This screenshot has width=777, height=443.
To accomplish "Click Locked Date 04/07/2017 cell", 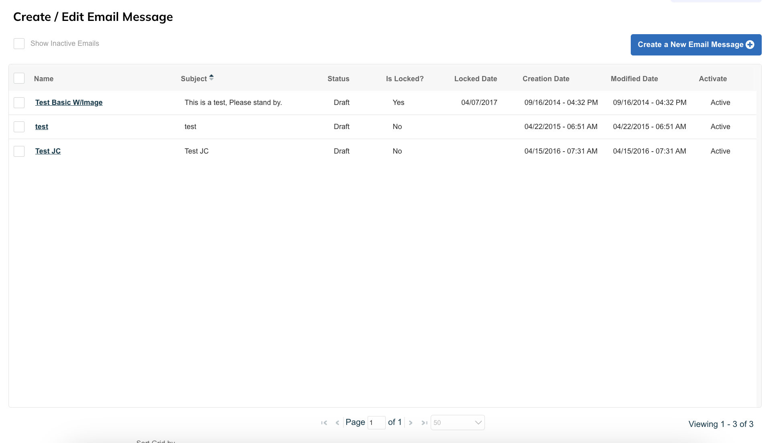I will 479,103.
